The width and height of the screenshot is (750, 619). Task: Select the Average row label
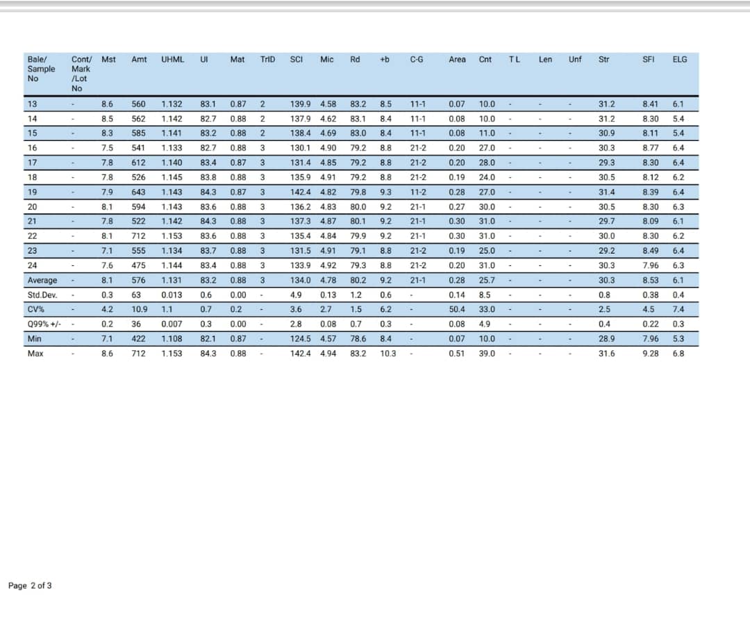(42, 280)
